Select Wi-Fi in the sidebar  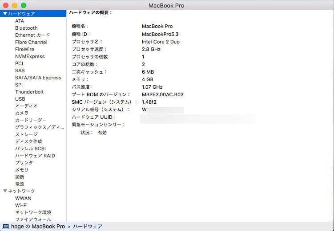[x=21, y=205]
